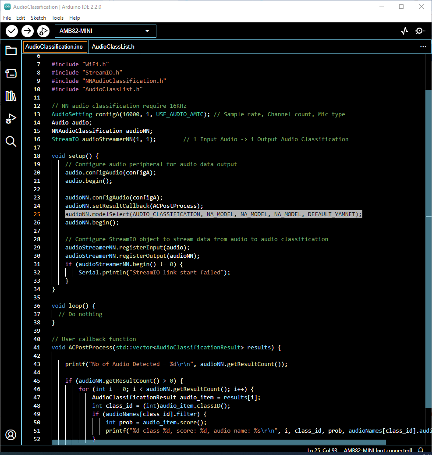Open the Serial Plotter

tap(404, 31)
